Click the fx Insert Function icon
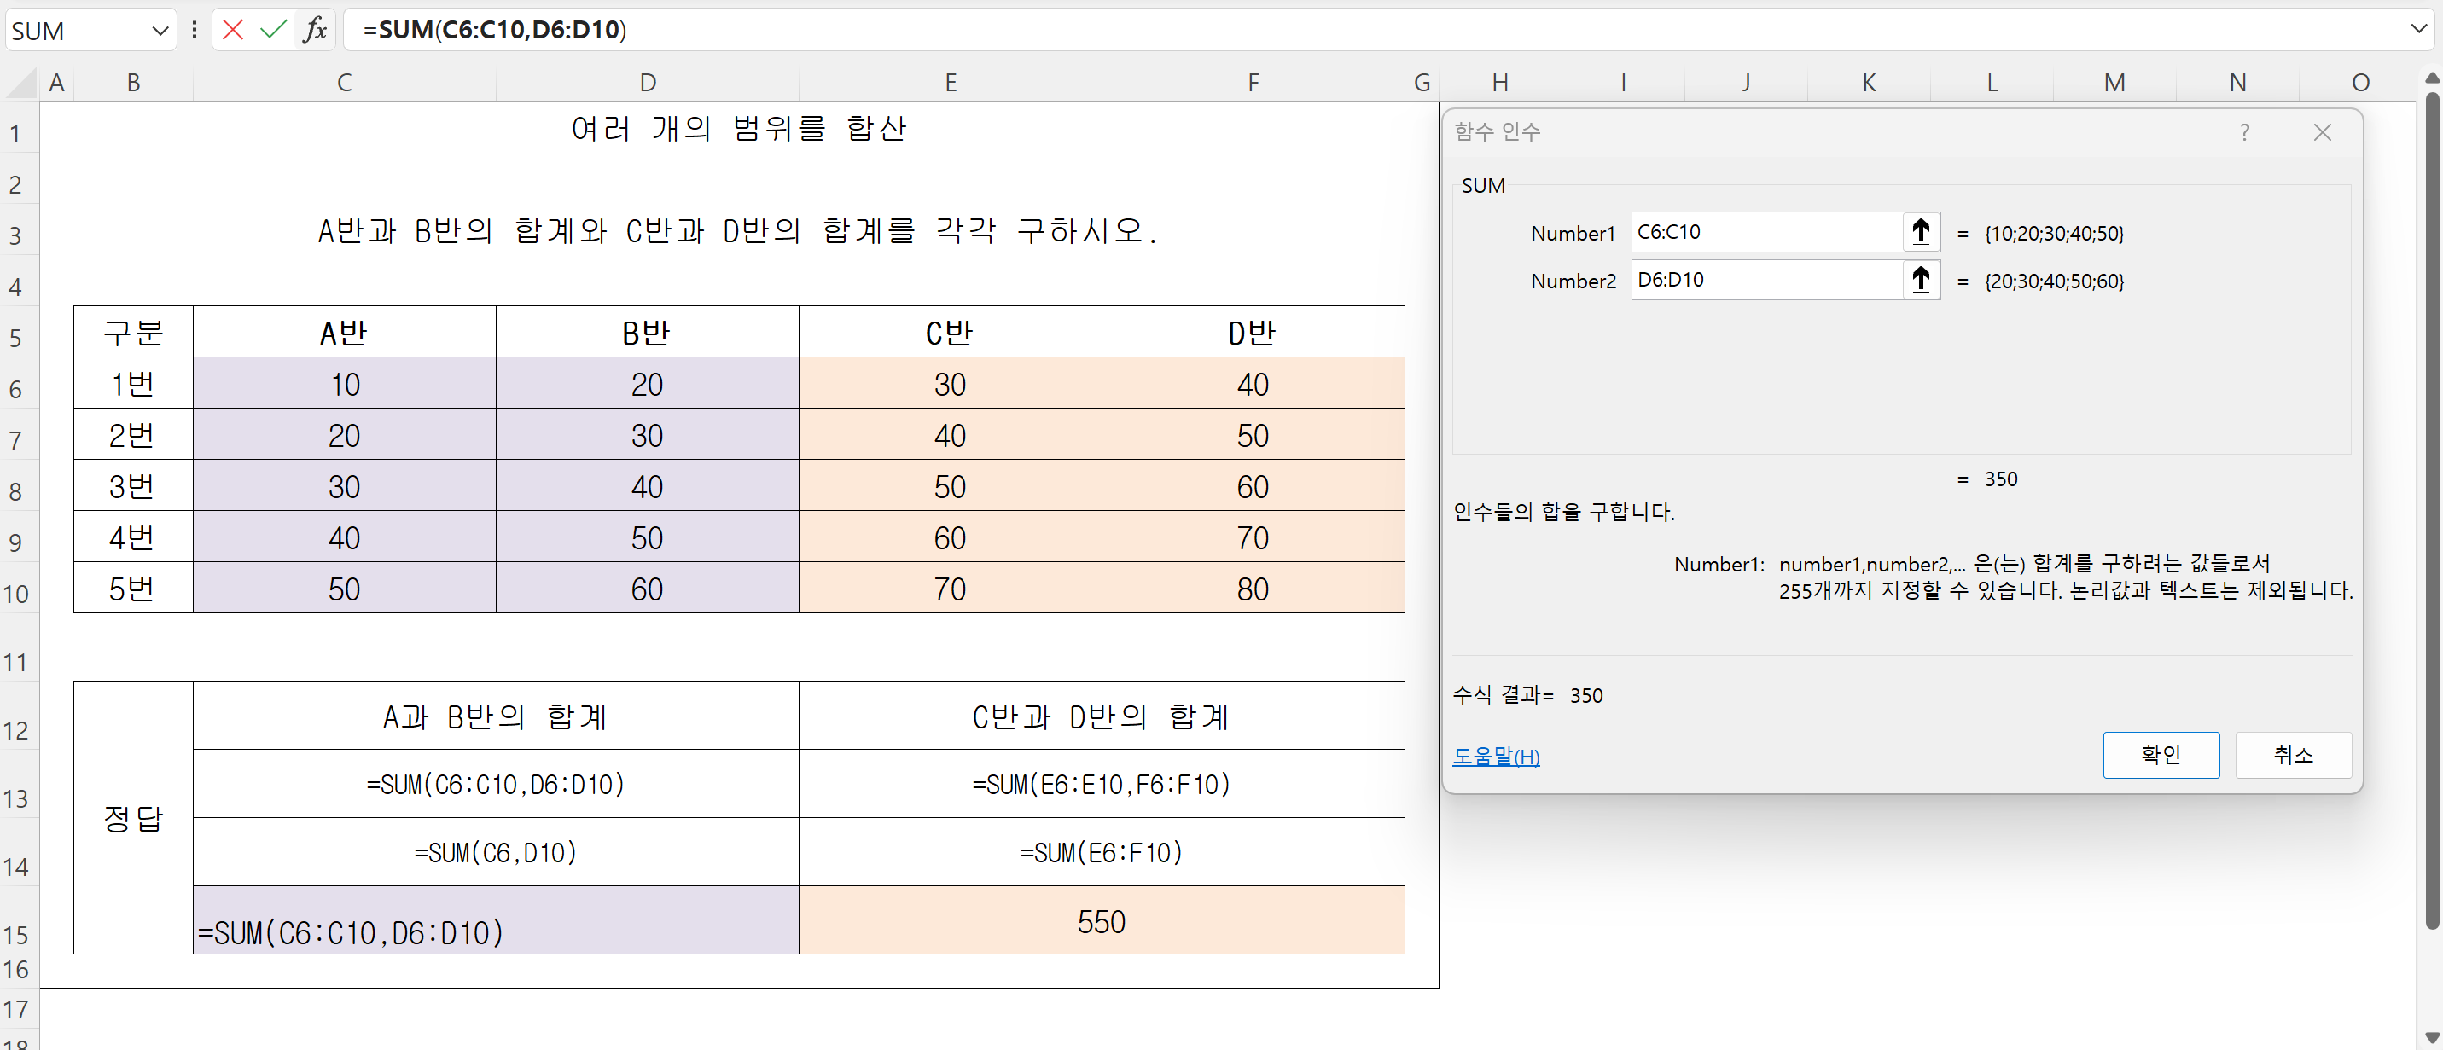 [x=315, y=29]
